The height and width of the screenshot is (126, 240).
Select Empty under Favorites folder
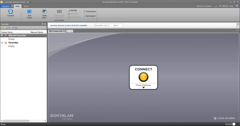pyautogui.click(x=11, y=46)
